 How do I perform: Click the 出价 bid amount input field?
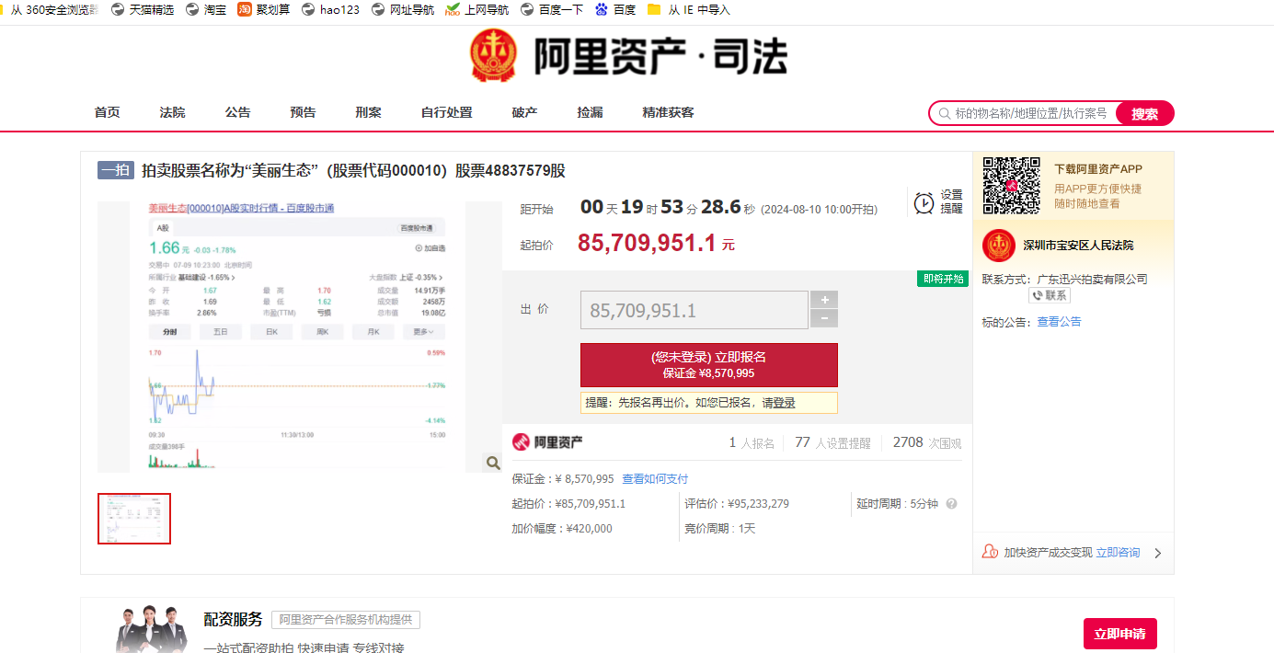[x=694, y=310]
